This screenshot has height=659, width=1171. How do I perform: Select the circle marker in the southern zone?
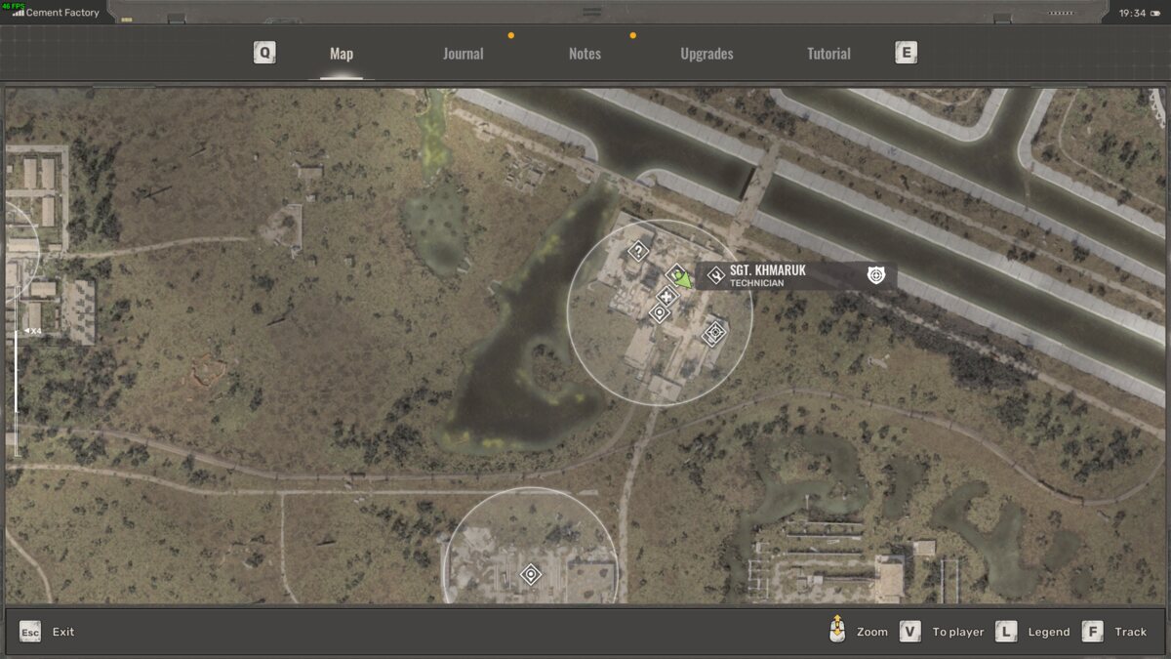pyautogui.click(x=531, y=574)
